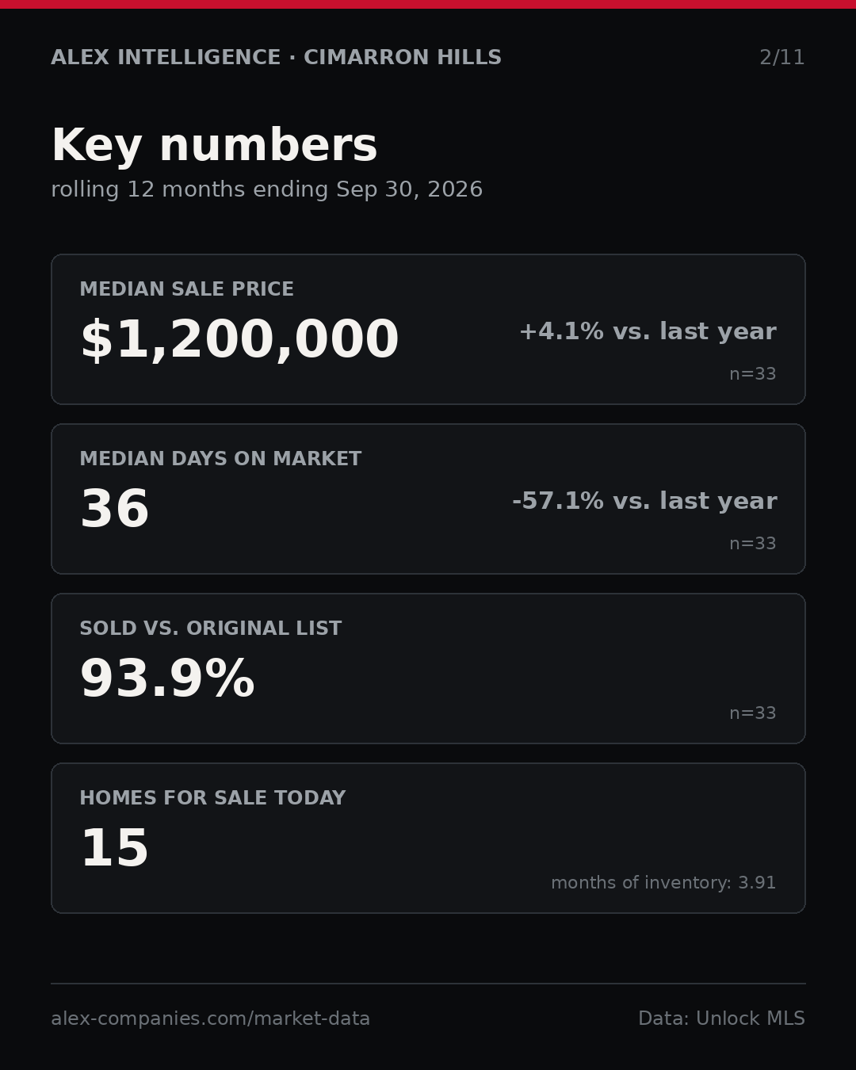This screenshot has width=856, height=1070.
Task: Click the 2/11 page indicator
Action: tap(782, 58)
